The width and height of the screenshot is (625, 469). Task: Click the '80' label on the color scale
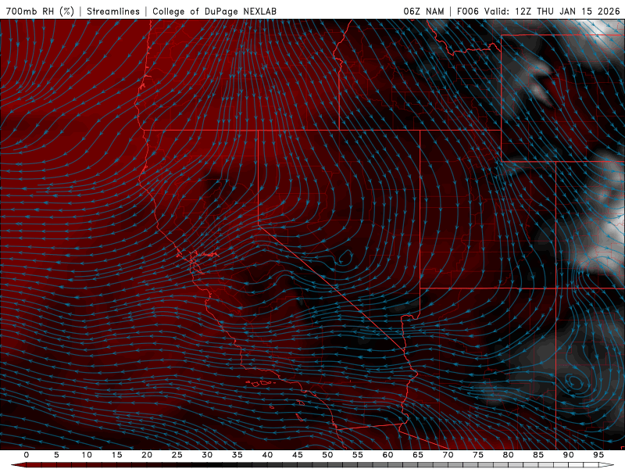(508, 455)
